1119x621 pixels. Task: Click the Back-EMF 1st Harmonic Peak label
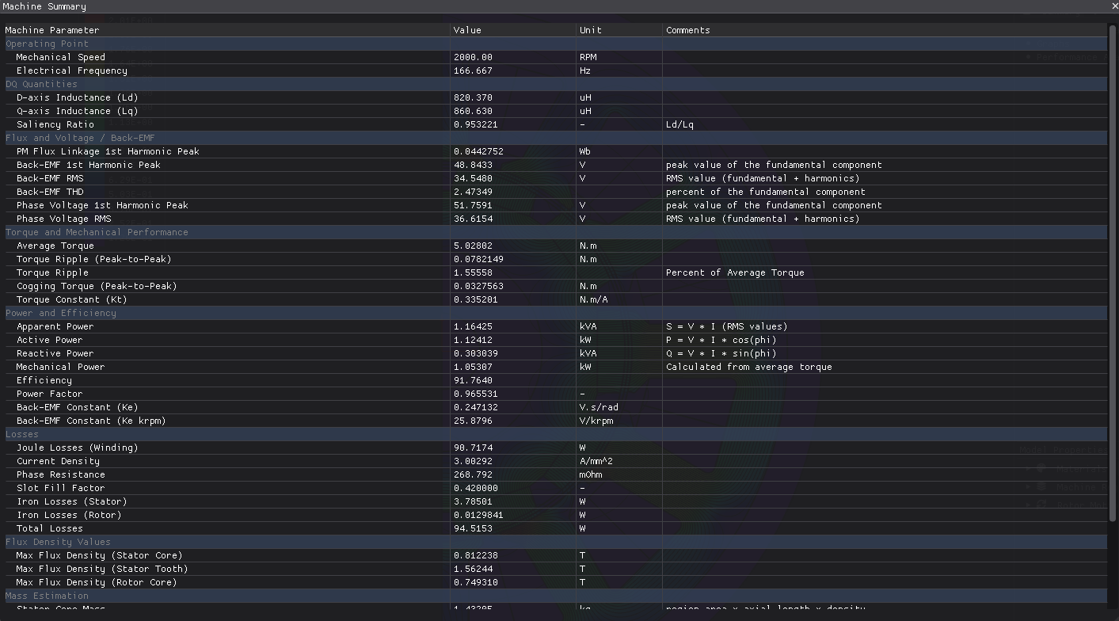(x=88, y=165)
